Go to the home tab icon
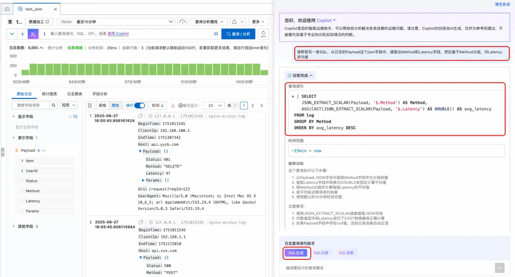This screenshot has height=277, width=515. pyautogui.click(x=7, y=9)
